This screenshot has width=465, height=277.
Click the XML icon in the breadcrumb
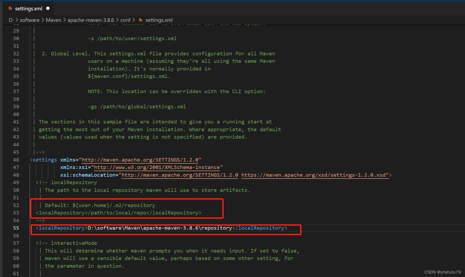[141, 20]
